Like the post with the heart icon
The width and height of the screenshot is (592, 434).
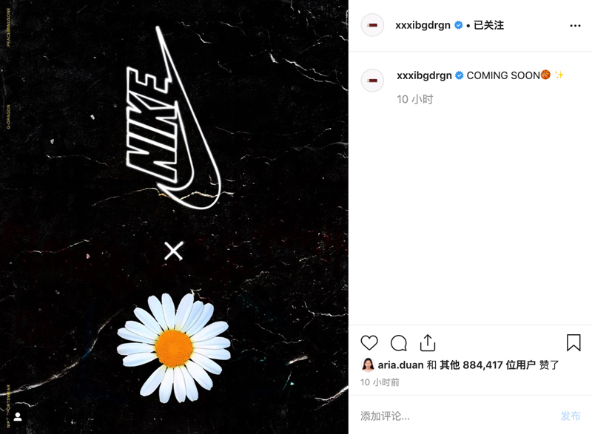369,343
